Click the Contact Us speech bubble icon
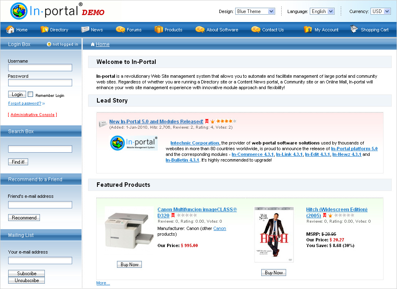 (256, 30)
